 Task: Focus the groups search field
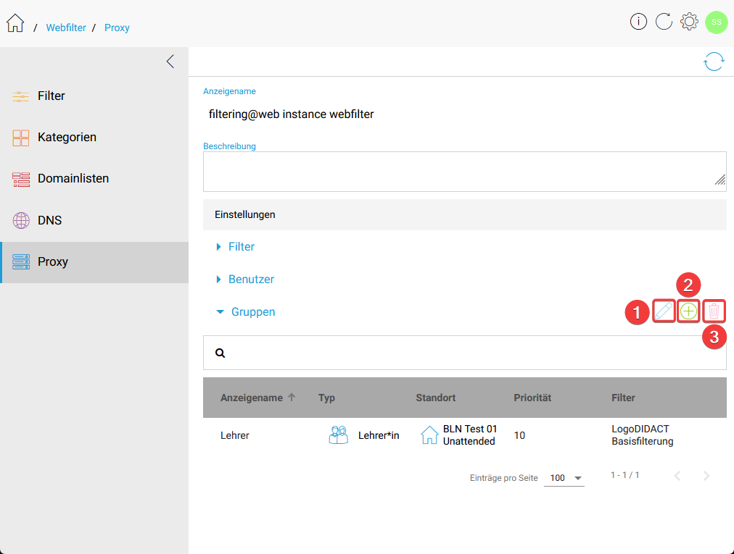[464, 353]
